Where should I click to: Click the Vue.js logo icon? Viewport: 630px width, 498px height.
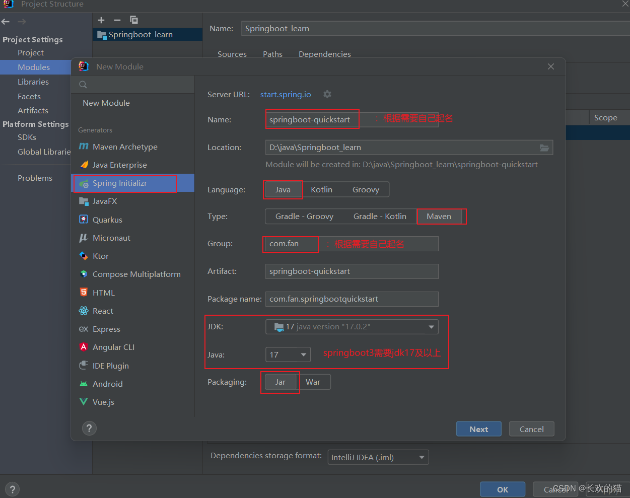pyautogui.click(x=84, y=402)
